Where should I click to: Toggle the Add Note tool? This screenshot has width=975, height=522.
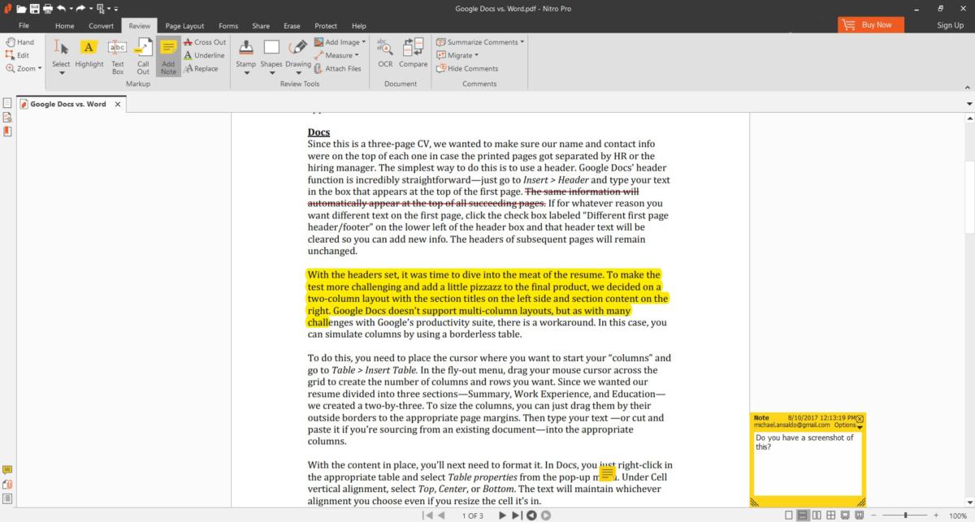tap(168, 56)
